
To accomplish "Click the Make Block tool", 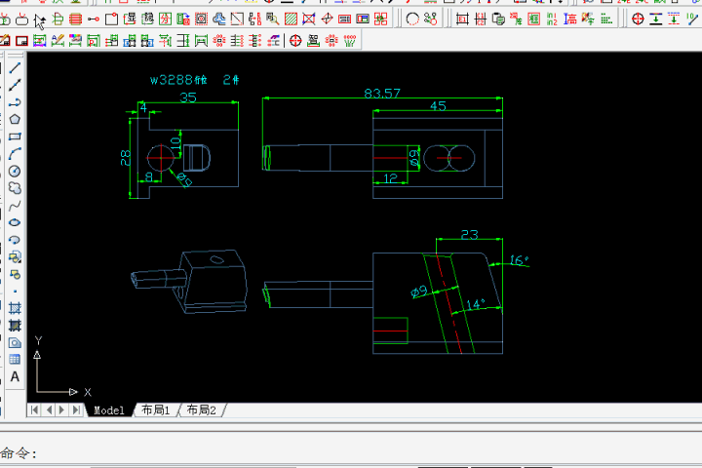I will click(15, 274).
